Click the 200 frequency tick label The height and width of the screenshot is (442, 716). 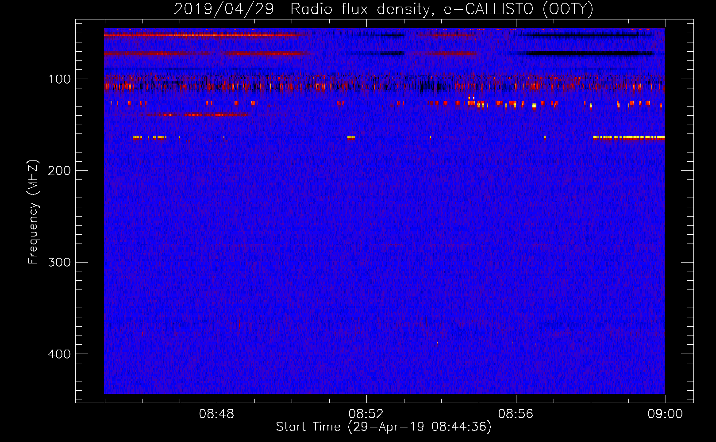point(59,171)
